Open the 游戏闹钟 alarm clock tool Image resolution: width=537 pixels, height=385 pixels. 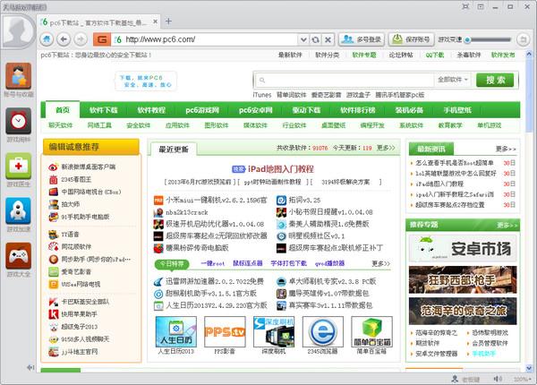click(18, 124)
